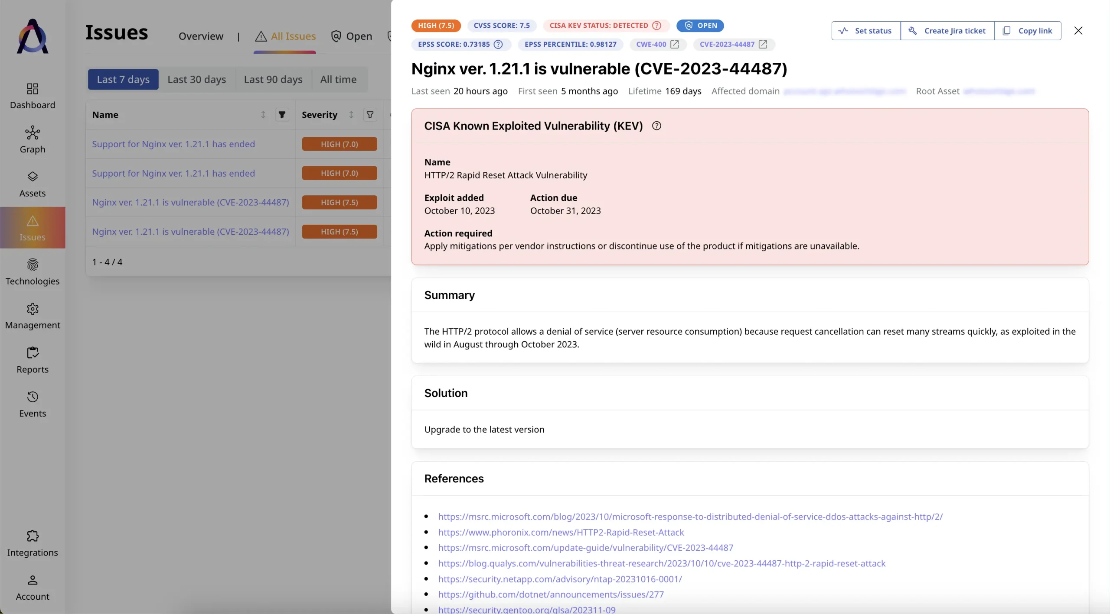Viewport: 1110px width, 614px height.
Task: Open the Reports section
Action: coord(32,360)
